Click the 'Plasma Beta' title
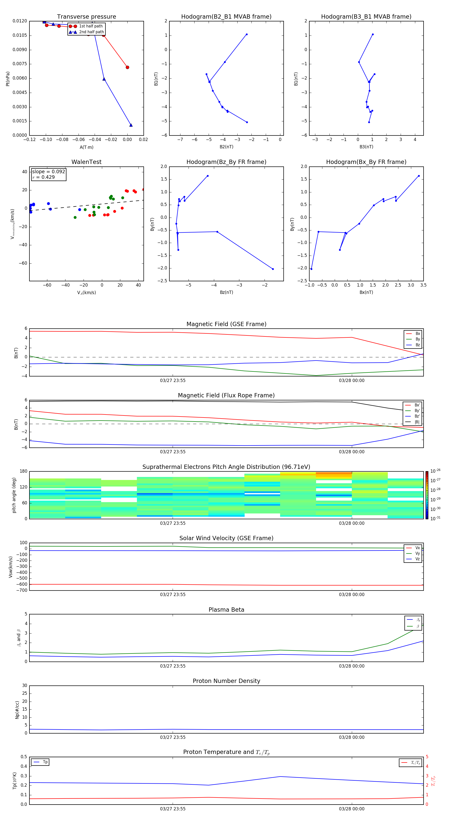Screen dimensions: 453x831 [x=226, y=610]
